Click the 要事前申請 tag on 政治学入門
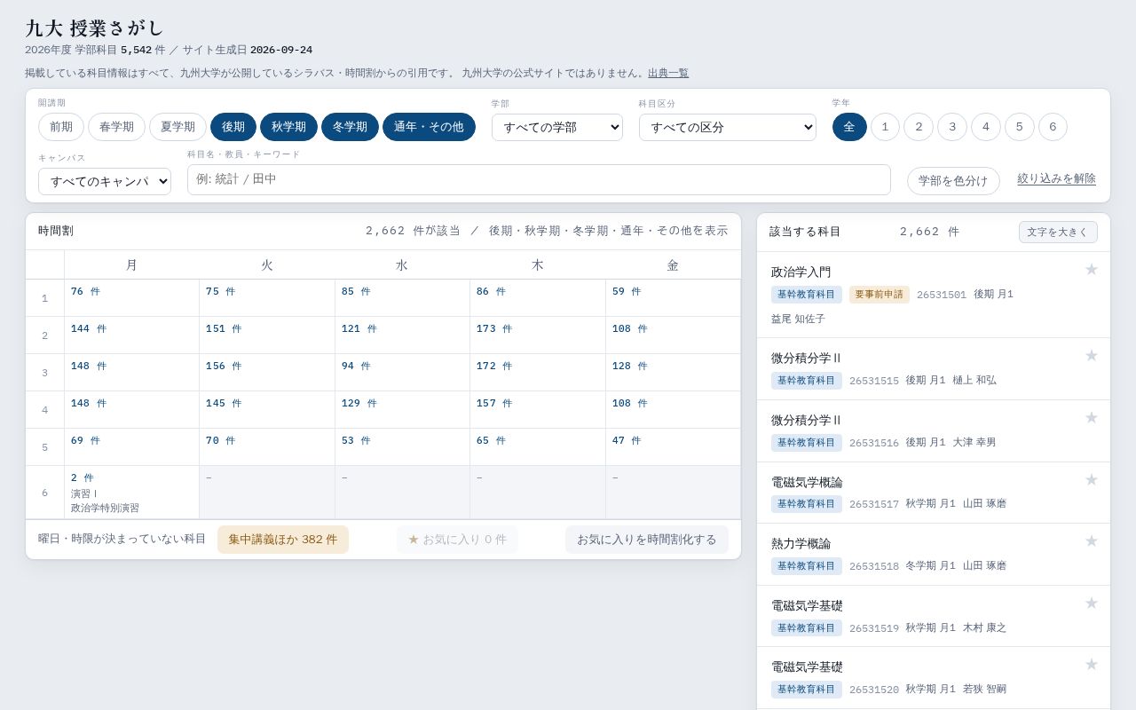 [x=880, y=295]
